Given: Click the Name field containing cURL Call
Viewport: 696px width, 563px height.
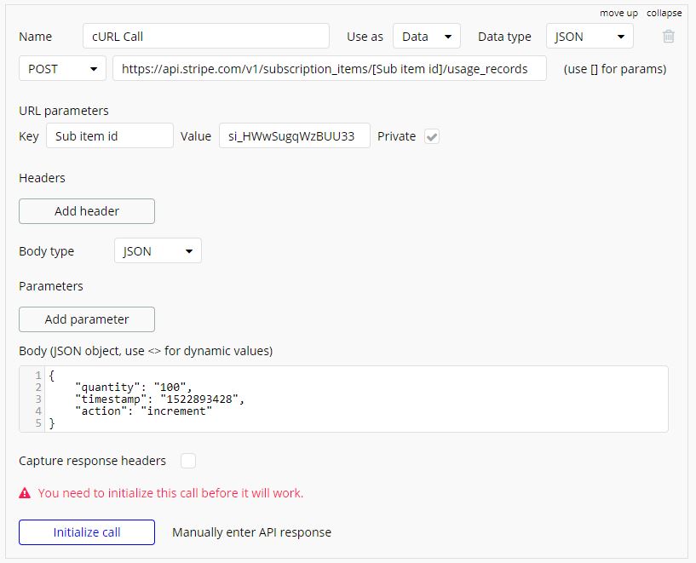Looking at the screenshot, I should [x=206, y=37].
